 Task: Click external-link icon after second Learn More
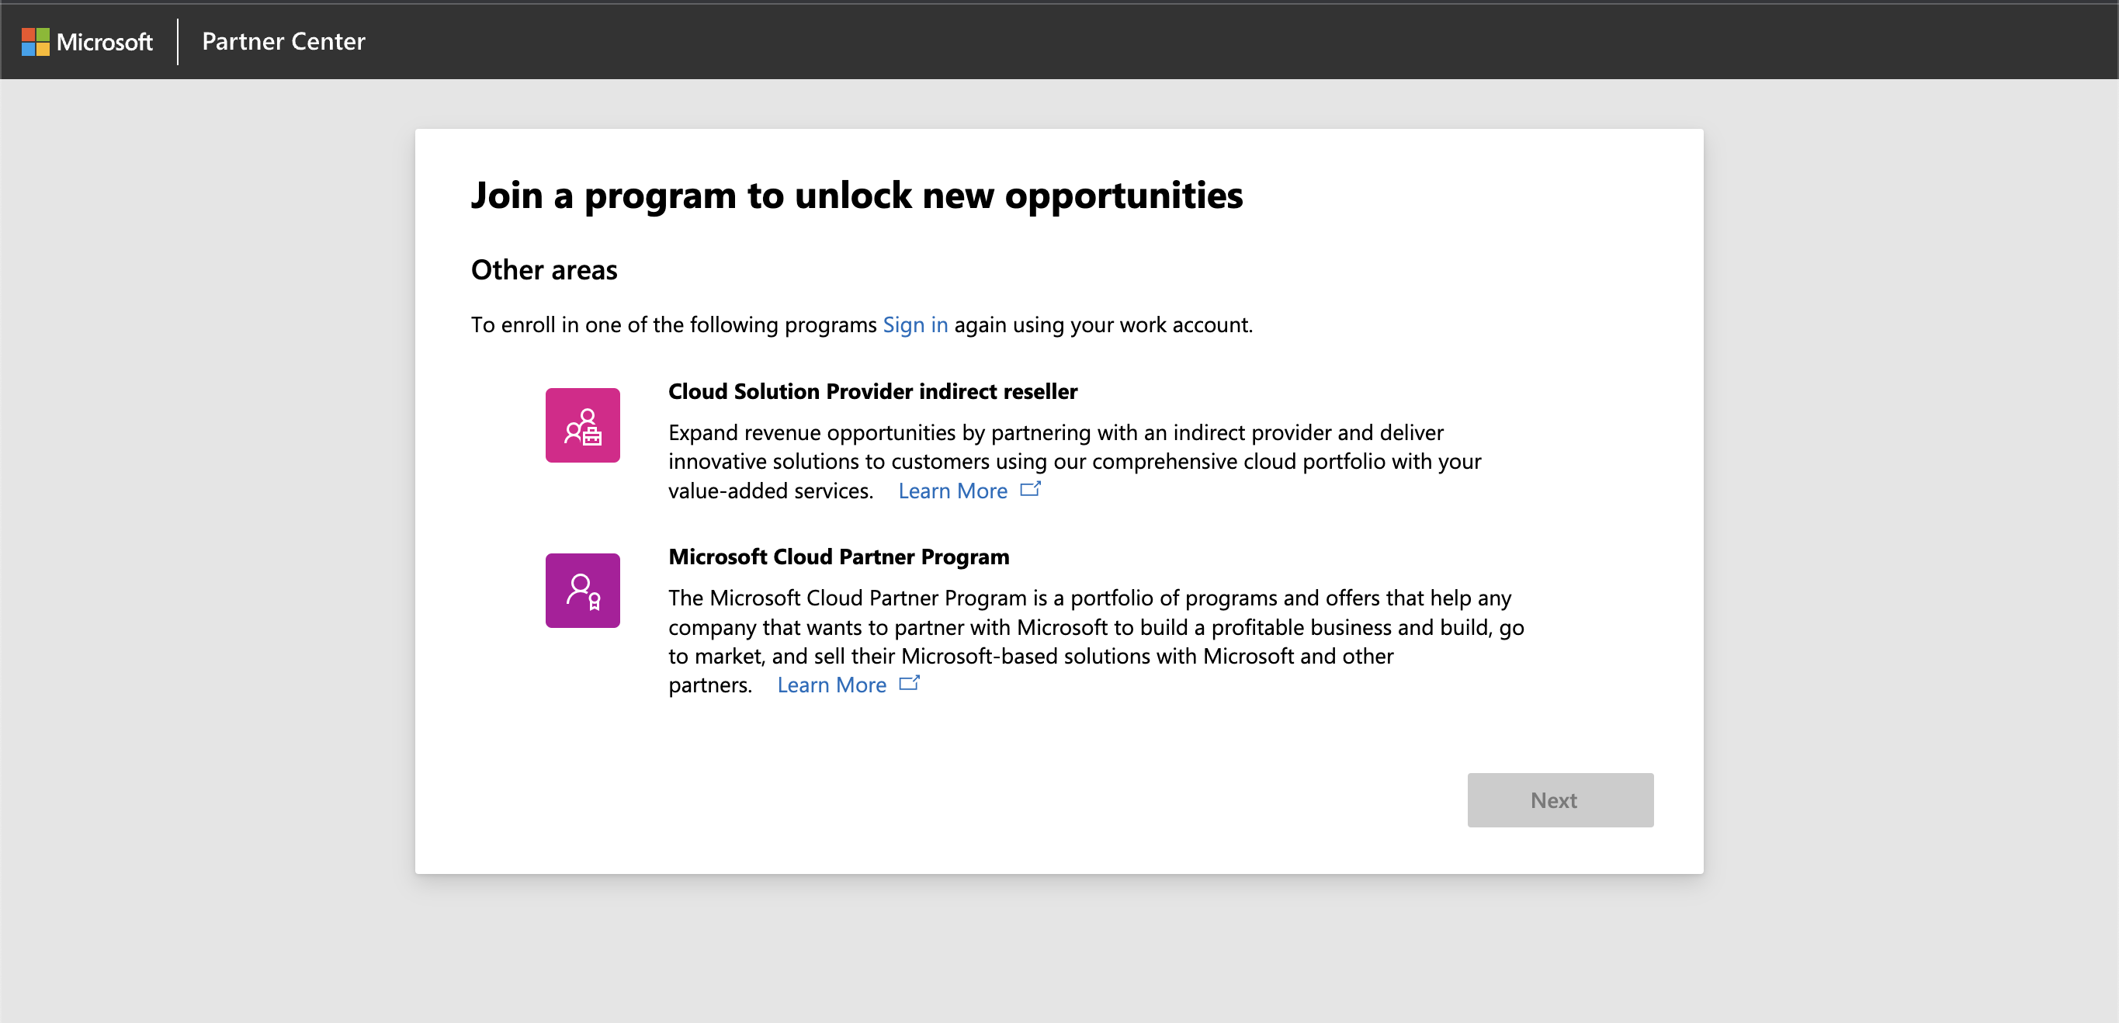[x=909, y=683]
